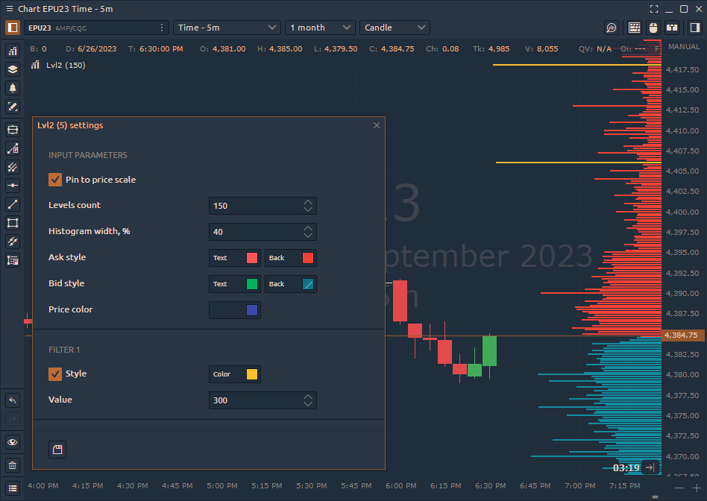This screenshot has height=501, width=707.
Task: Open the symbol magnifier search icon
Action: coord(612,27)
